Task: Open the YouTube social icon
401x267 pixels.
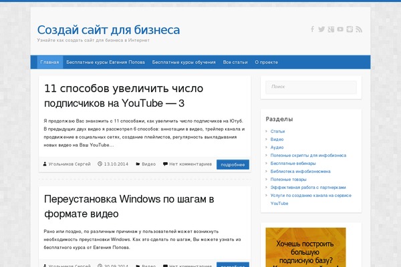Action: coord(340,29)
